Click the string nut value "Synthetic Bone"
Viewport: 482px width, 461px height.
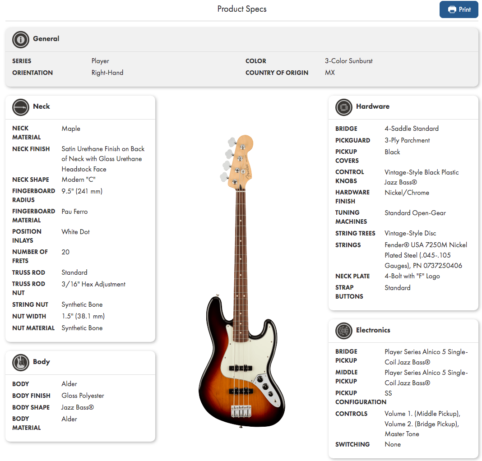point(82,304)
